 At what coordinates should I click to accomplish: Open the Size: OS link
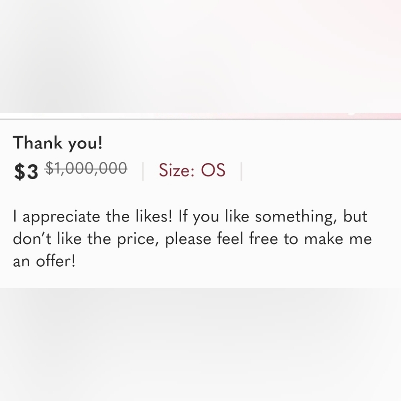192,170
